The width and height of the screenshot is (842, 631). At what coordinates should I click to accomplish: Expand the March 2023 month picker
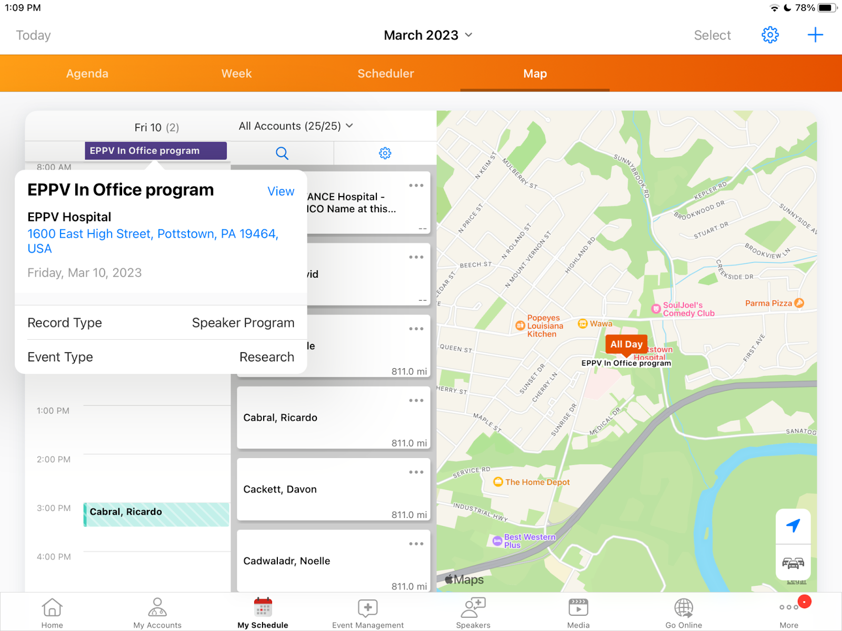(428, 35)
